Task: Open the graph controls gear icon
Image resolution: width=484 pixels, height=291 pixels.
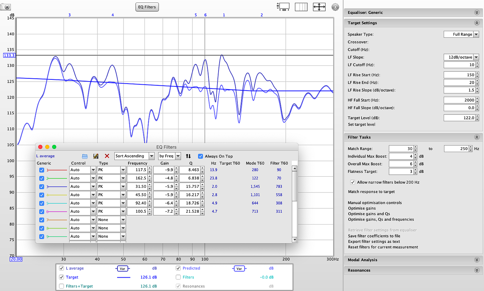Action: click(335, 7)
